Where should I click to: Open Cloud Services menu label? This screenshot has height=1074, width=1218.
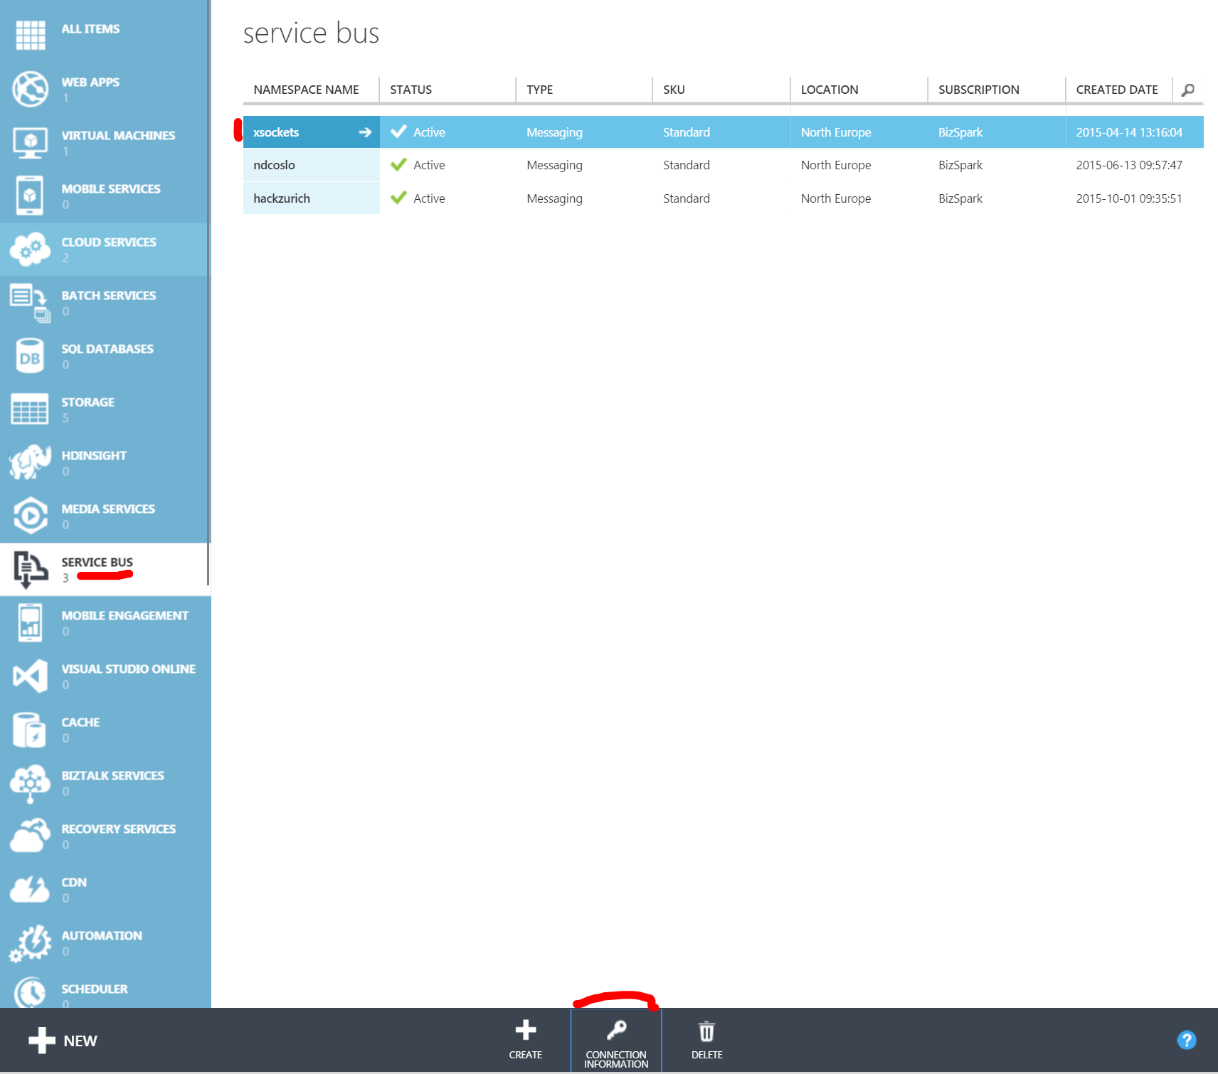tap(109, 242)
